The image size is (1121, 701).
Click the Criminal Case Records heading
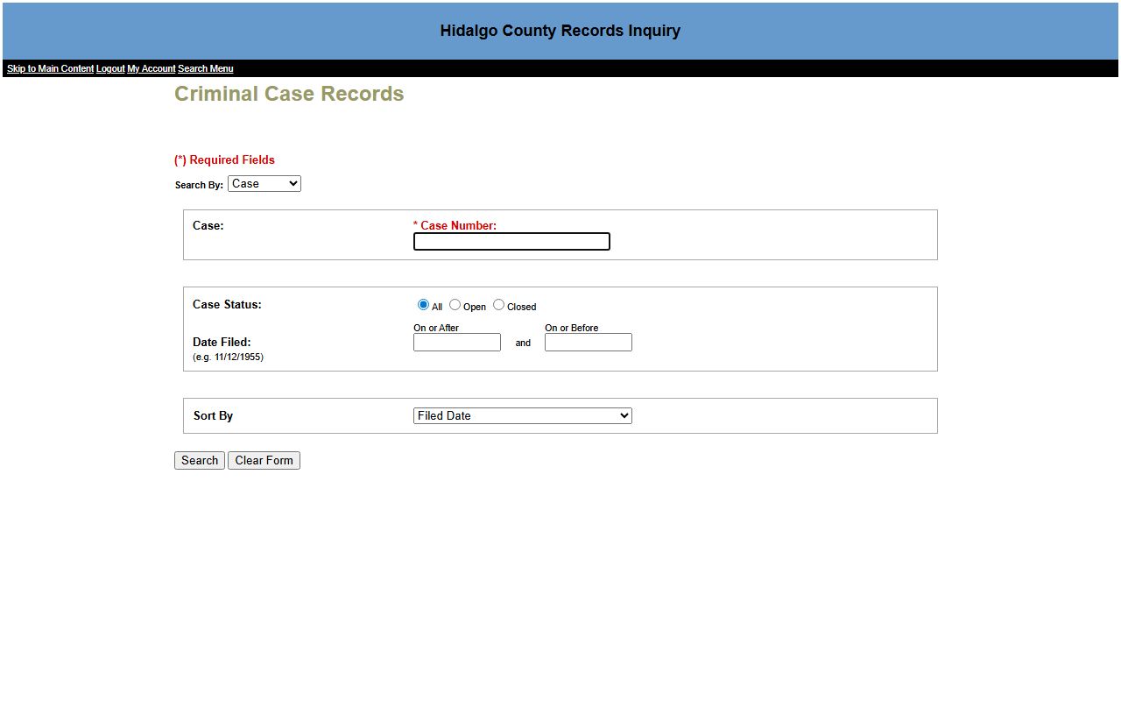[x=289, y=94]
